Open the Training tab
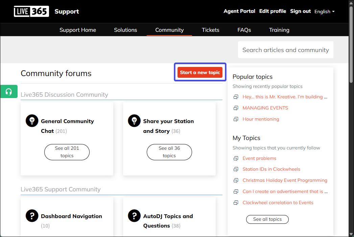This screenshot has width=354, height=237. pyautogui.click(x=279, y=30)
